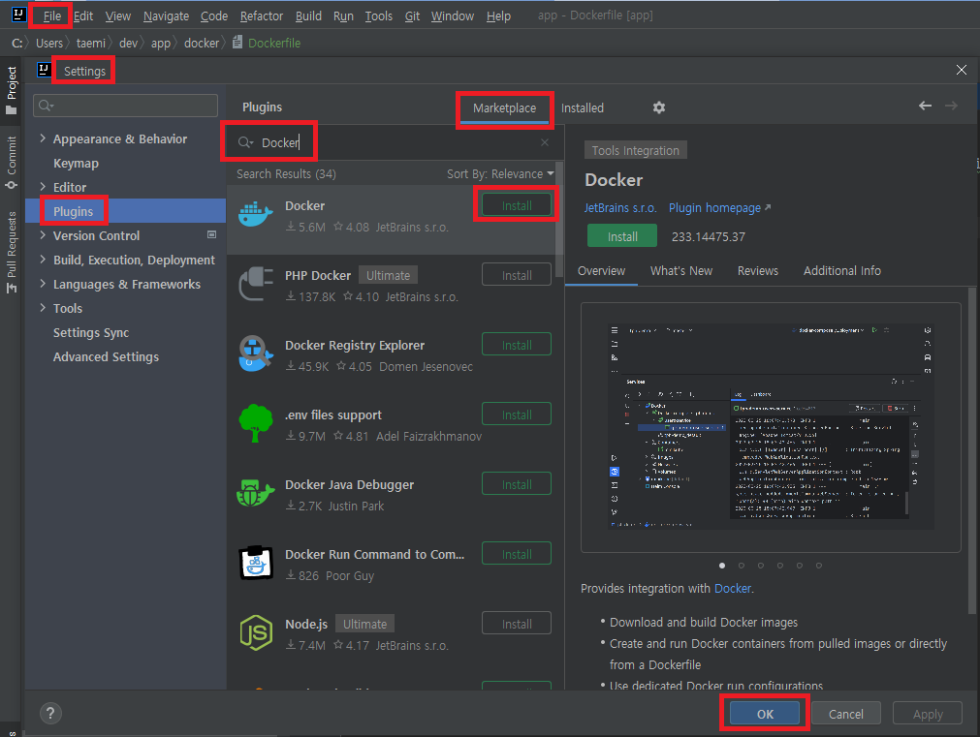The image size is (980, 737).
Task: Click the Docker Run Command plugin icon
Action: (256, 563)
